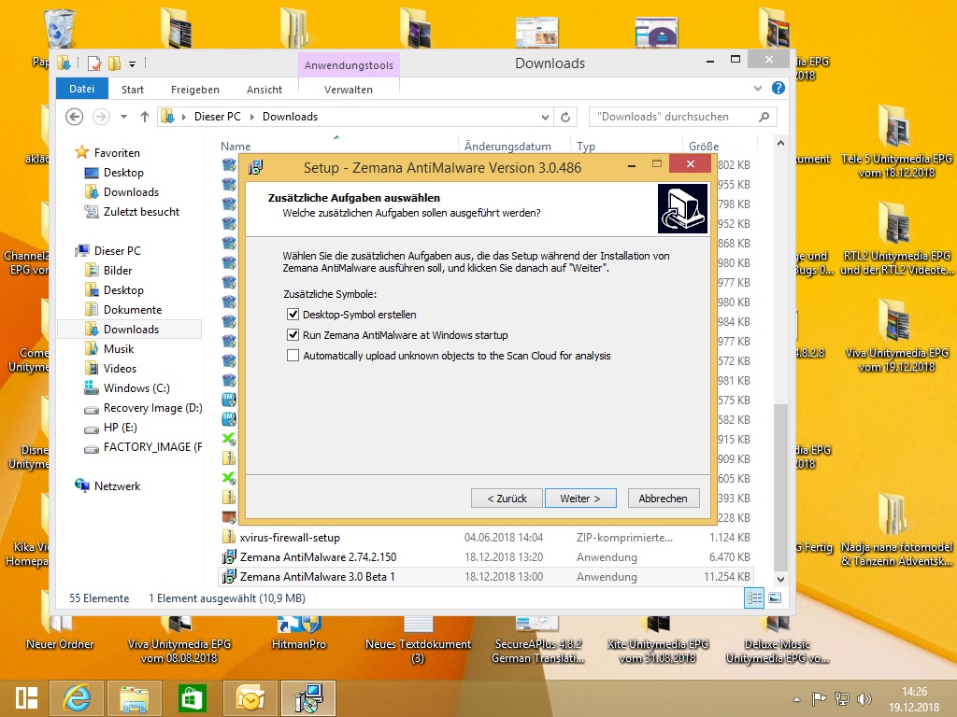Viewport: 957px width, 717px height.
Task: Open the Action Center flag icon
Action: pos(819,698)
